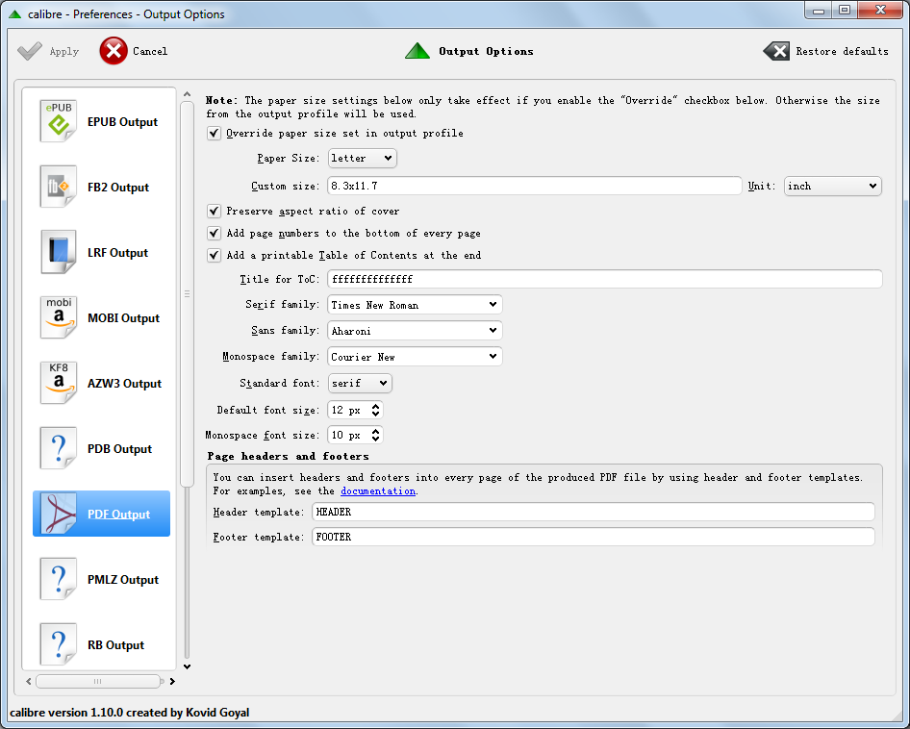Open the Unit dropdown showing inch
Viewport: 910px width, 729px height.
click(x=833, y=186)
